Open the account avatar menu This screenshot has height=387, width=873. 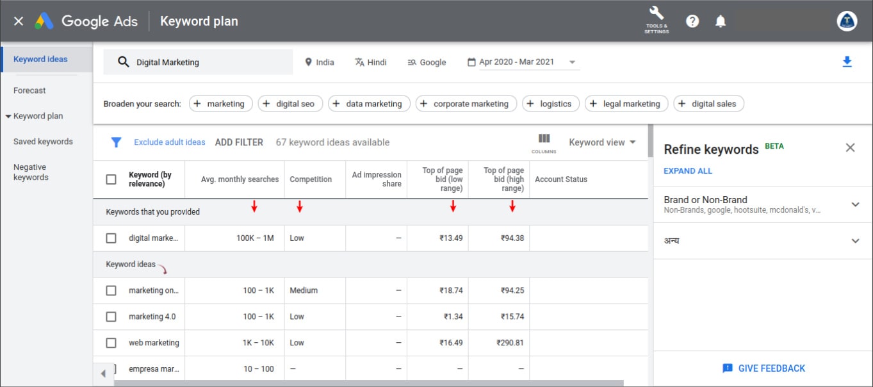tap(847, 21)
